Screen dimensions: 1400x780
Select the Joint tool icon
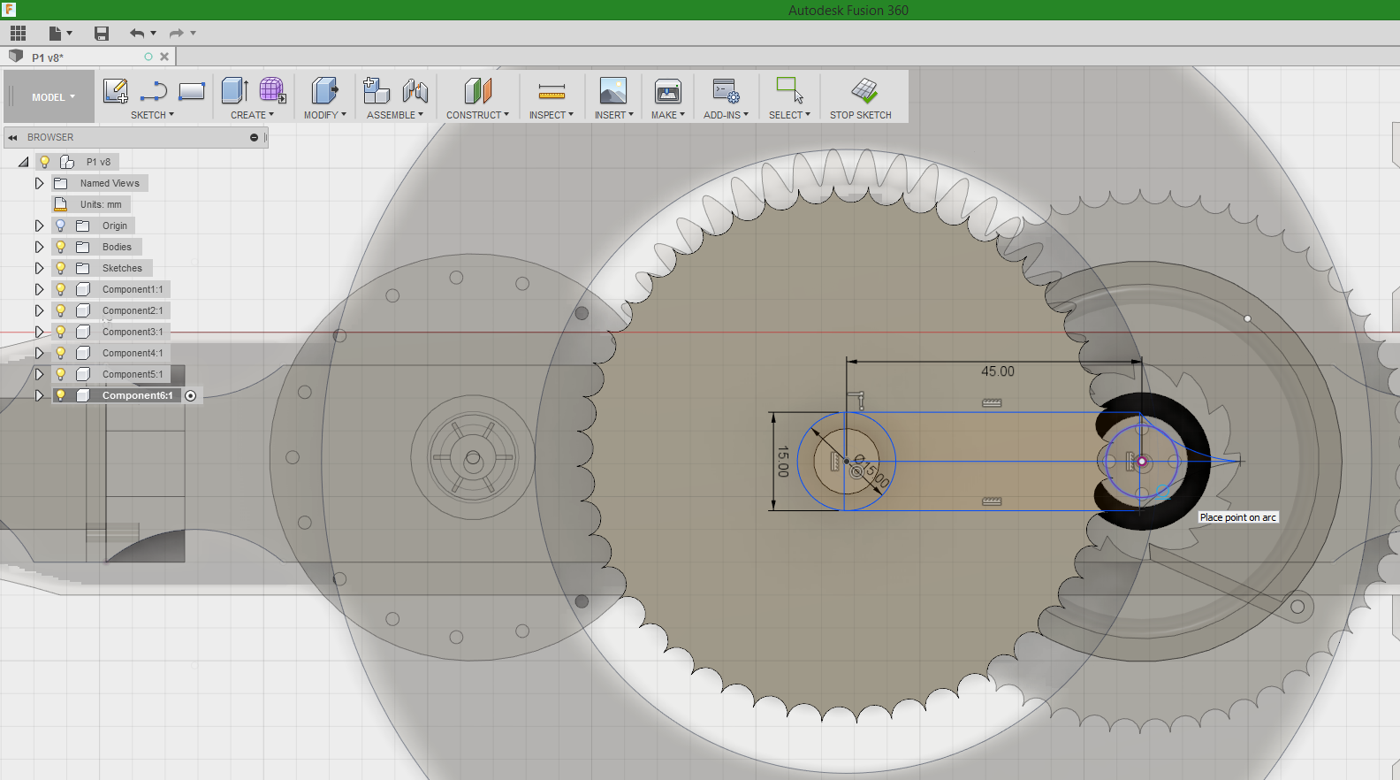click(415, 90)
